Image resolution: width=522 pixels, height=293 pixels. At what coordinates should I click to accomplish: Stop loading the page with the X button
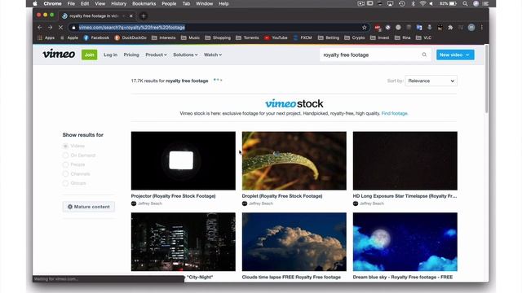coord(60,28)
